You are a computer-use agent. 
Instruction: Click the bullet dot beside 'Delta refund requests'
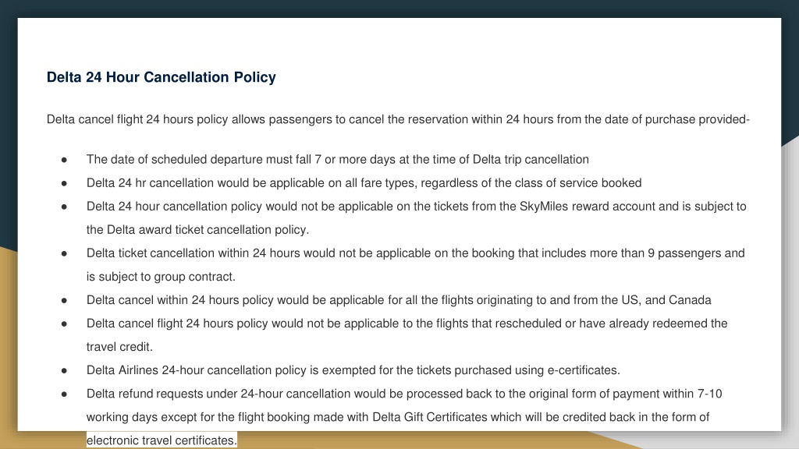(64, 394)
